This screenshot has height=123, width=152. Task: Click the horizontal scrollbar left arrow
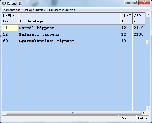[4, 113]
